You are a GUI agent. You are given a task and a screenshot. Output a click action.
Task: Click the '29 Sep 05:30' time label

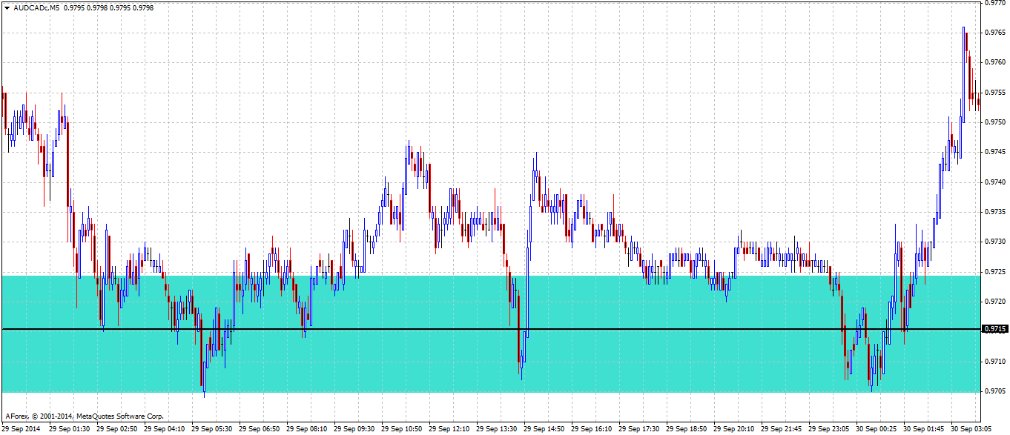click(x=212, y=429)
